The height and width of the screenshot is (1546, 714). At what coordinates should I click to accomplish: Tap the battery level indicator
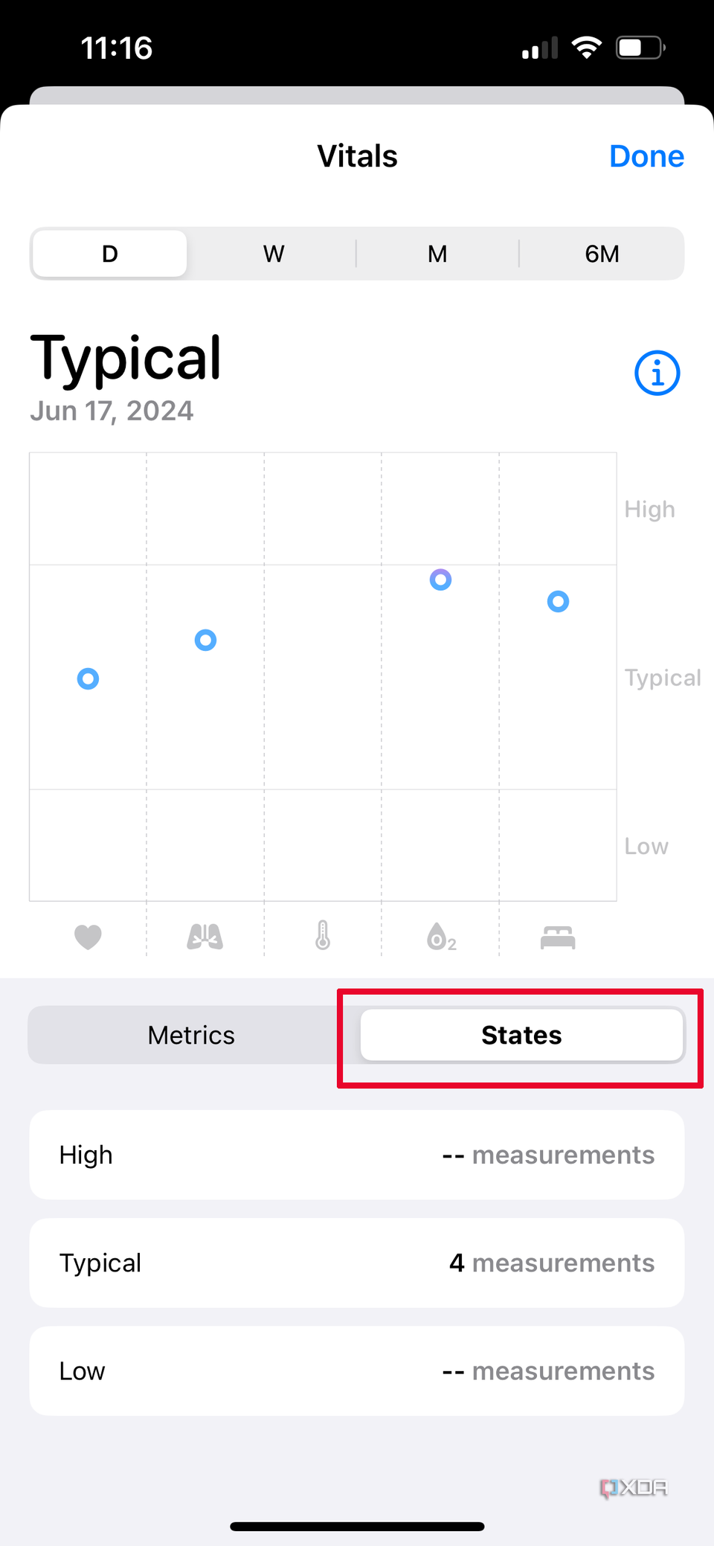point(638,46)
